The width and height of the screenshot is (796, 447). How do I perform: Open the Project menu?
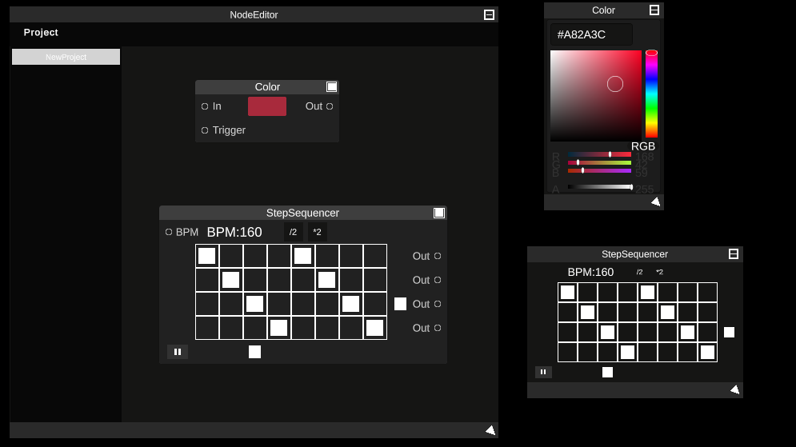tap(41, 33)
